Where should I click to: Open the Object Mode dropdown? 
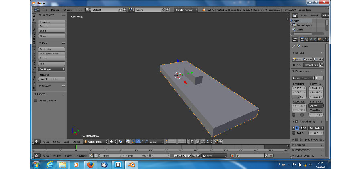pyautogui.click(x=95, y=141)
